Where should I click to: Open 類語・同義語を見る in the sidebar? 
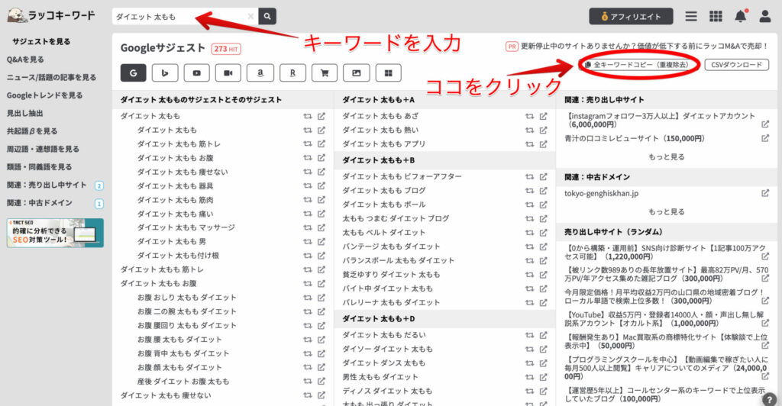coord(39,167)
